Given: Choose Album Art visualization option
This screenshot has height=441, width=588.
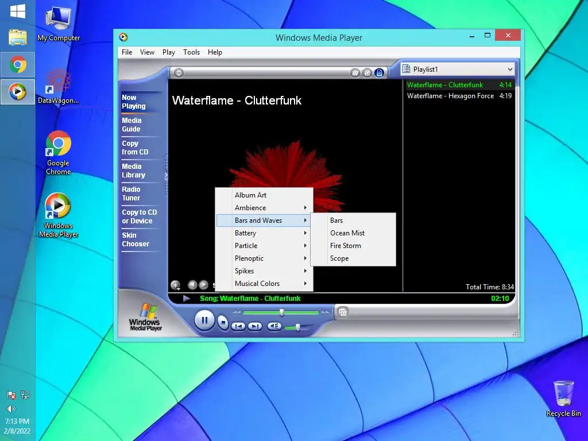Looking at the screenshot, I should click(x=264, y=195).
